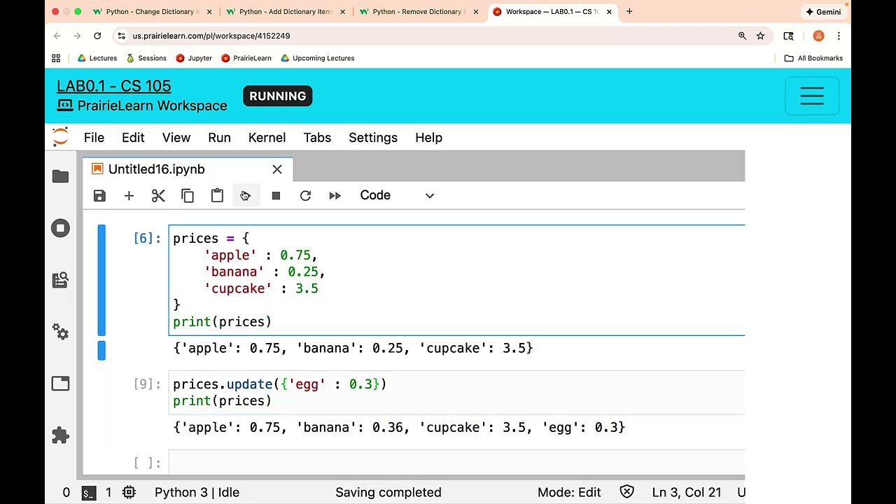The width and height of the screenshot is (896, 504).
Task: Open the Help menu
Action: pyautogui.click(x=428, y=137)
